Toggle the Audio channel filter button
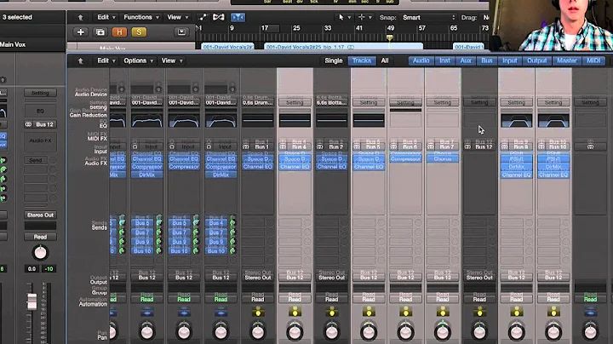This screenshot has height=344, width=613. point(421,60)
